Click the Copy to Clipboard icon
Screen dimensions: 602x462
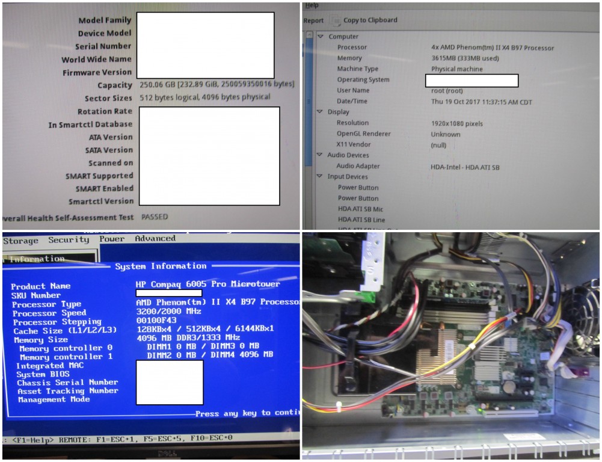(x=335, y=20)
